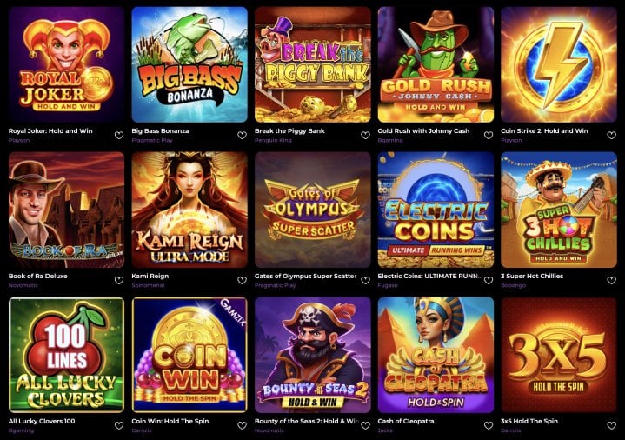Favorite Royal Joker: Hold and Win heart icon

[x=119, y=136]
